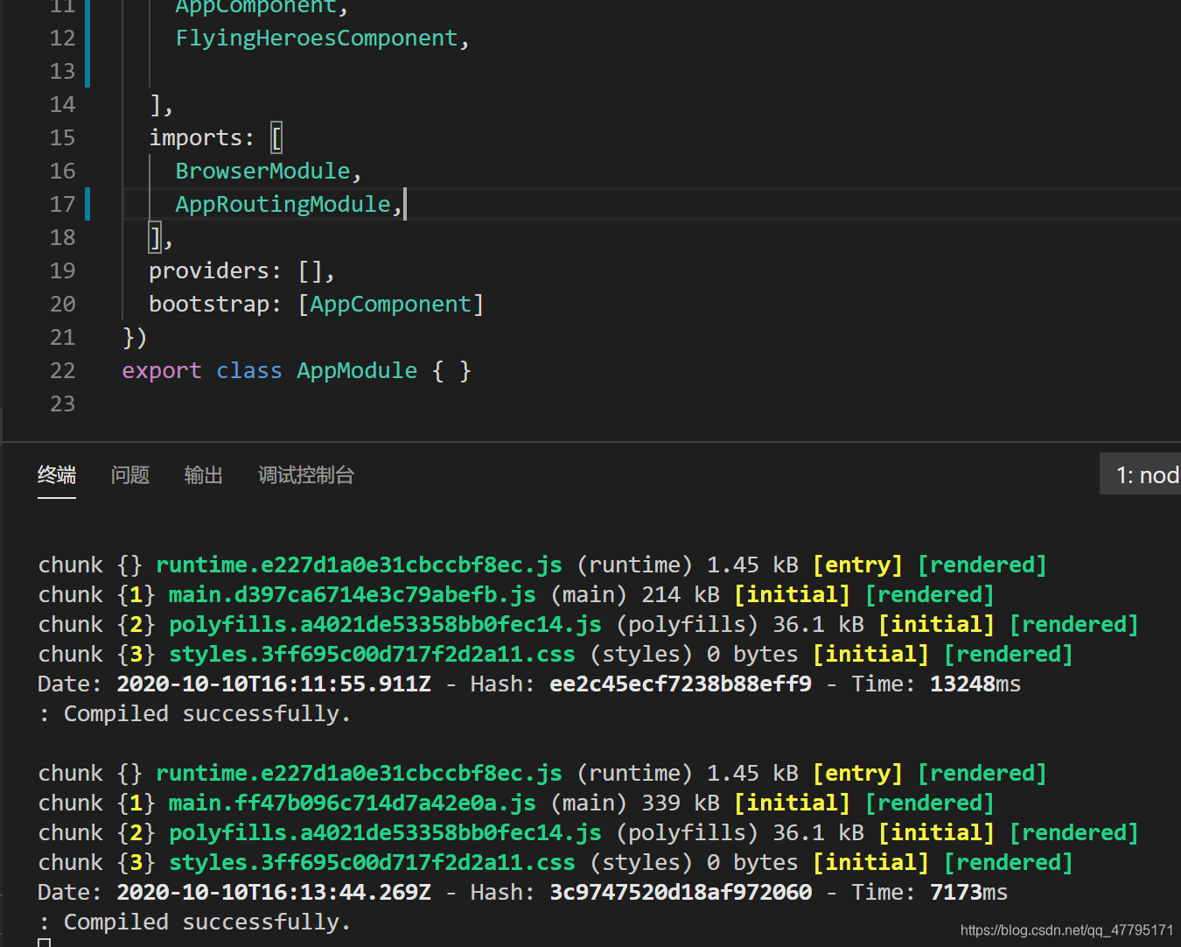The height and width of the screenshot is (947, 1181).
Task: Switch to the 终端 terminal tab
Action: 57,474
